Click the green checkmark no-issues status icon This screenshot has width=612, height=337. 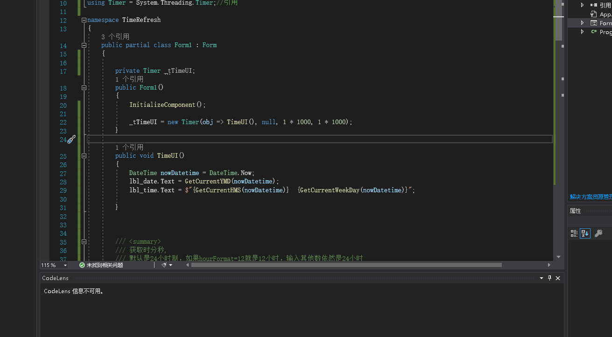[82, 265]
